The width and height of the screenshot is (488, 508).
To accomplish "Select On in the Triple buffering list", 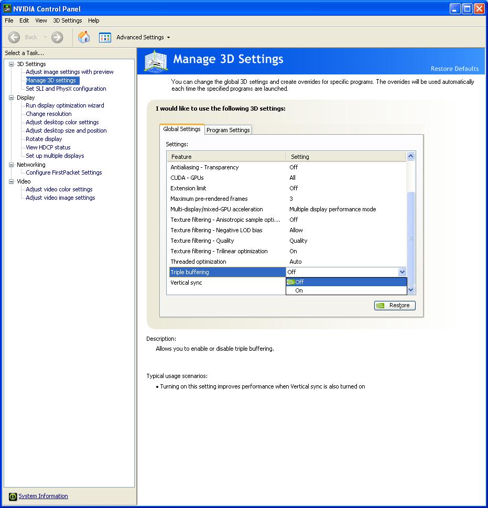I will point(299,290).
